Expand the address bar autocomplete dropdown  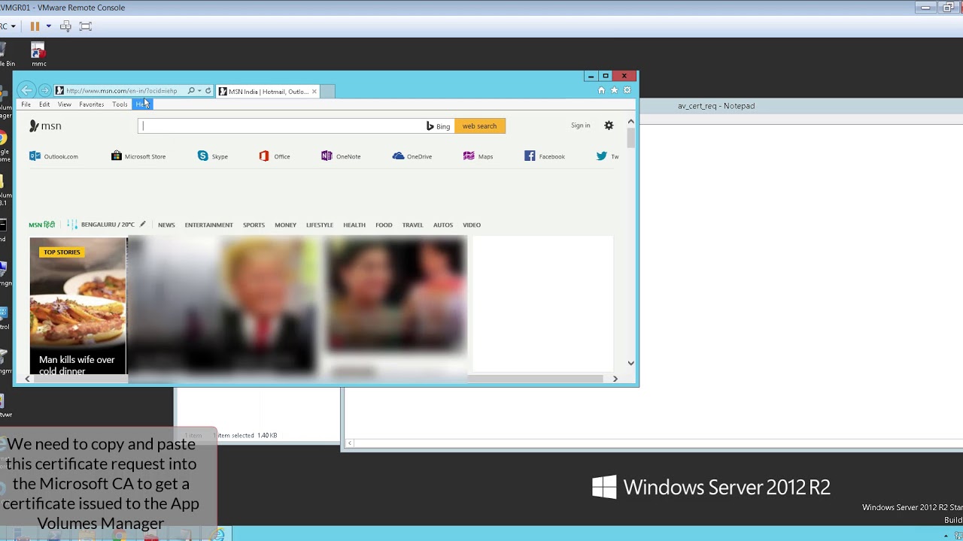pyautogui.click(x=199, y=91)
